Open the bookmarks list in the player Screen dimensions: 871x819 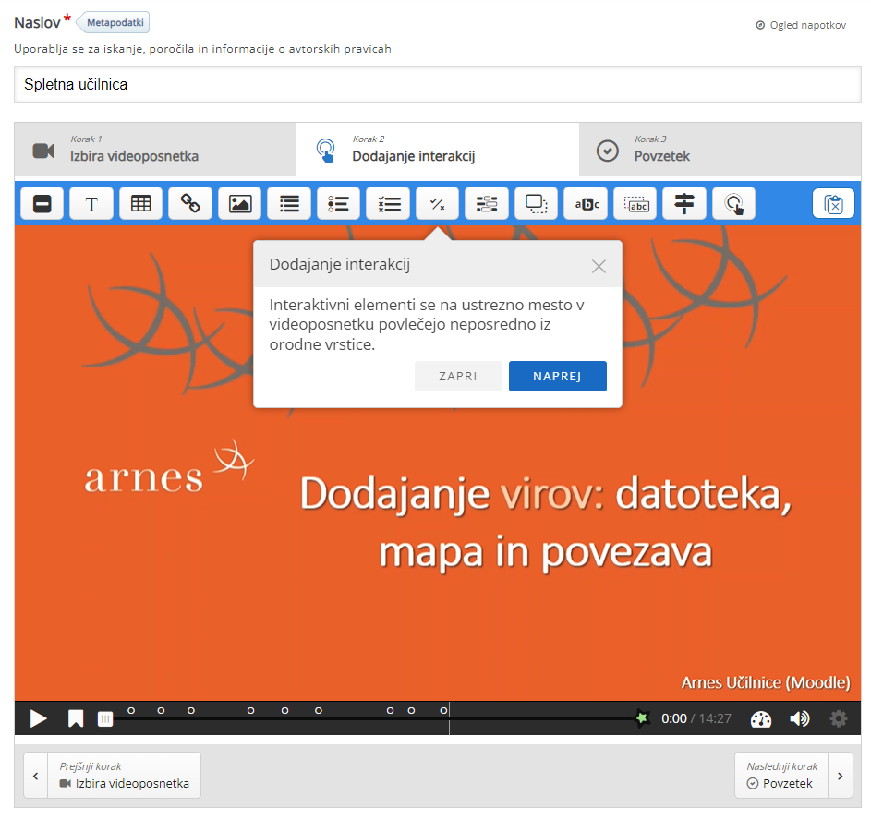tap(76, 718)
